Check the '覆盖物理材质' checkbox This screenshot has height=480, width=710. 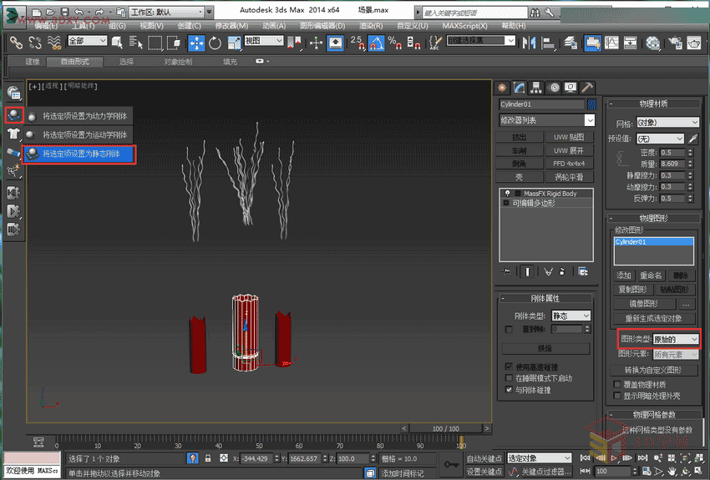coord(617,384)
